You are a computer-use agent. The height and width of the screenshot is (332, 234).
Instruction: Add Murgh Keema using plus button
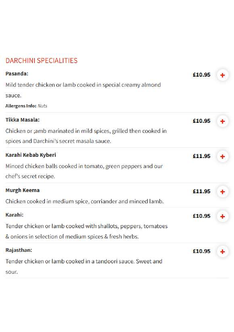coord(222,192)
